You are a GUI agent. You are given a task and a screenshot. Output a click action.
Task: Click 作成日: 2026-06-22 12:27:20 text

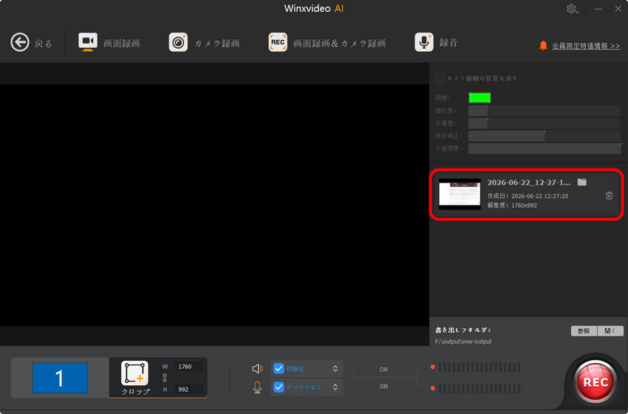528,196
